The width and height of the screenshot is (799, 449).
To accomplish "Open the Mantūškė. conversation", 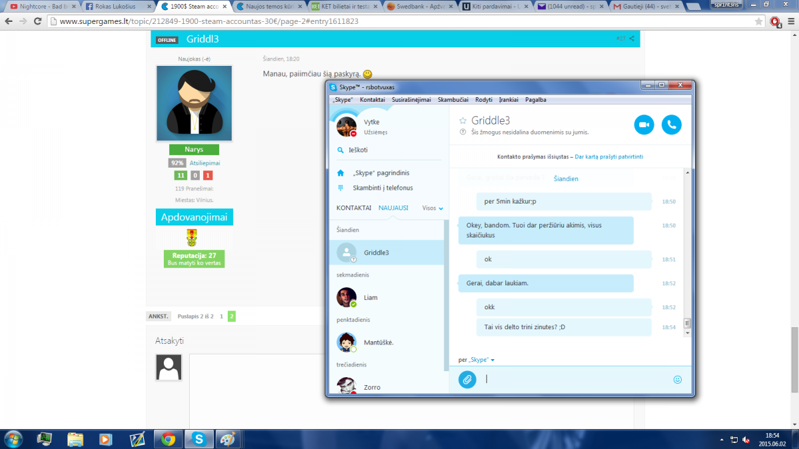I will click(x=387, y=343).
